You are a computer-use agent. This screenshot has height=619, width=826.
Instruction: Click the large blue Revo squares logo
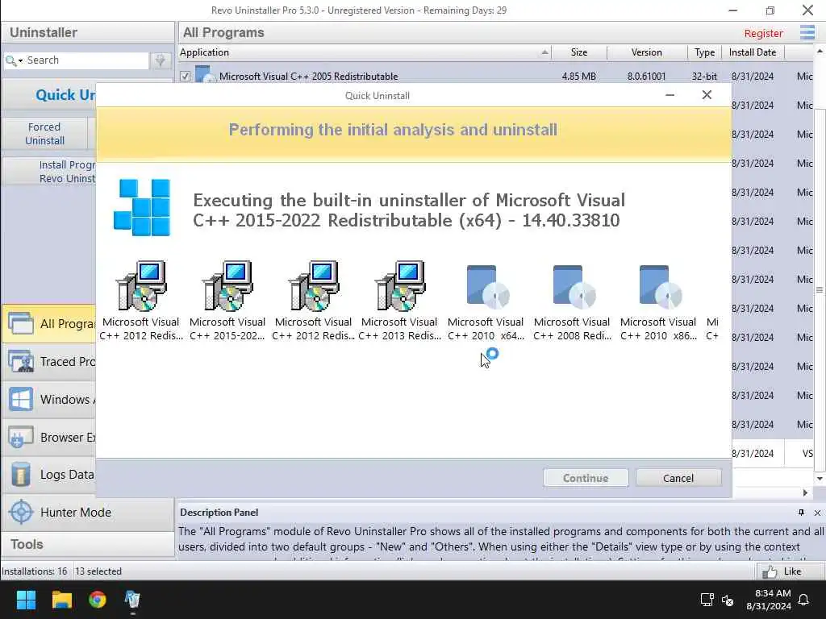[x=142, y=207]
